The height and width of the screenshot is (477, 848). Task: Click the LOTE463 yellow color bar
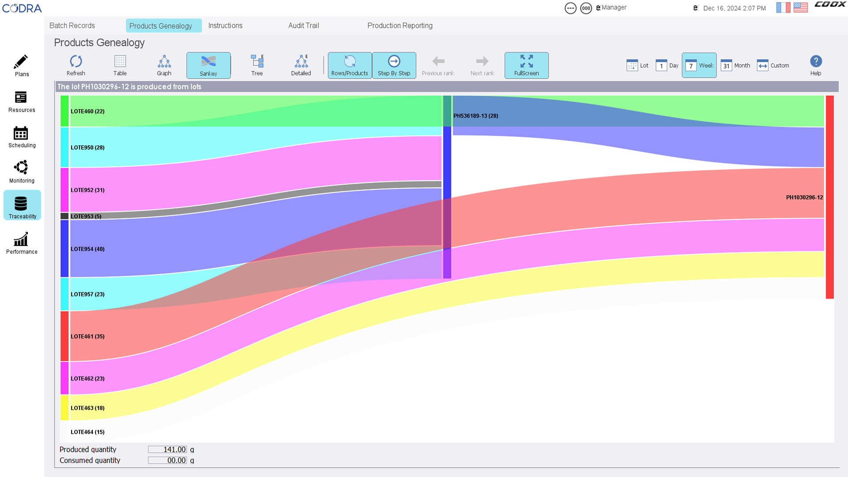[64, 408]
